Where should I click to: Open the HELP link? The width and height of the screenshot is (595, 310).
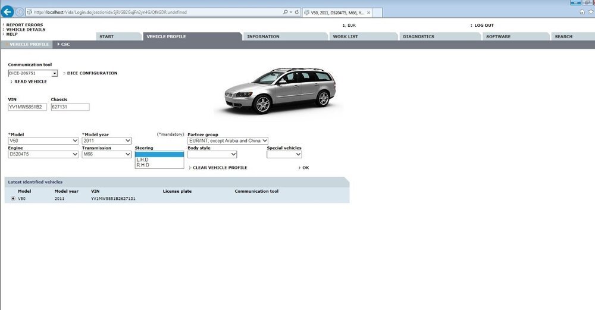[12, 34]
